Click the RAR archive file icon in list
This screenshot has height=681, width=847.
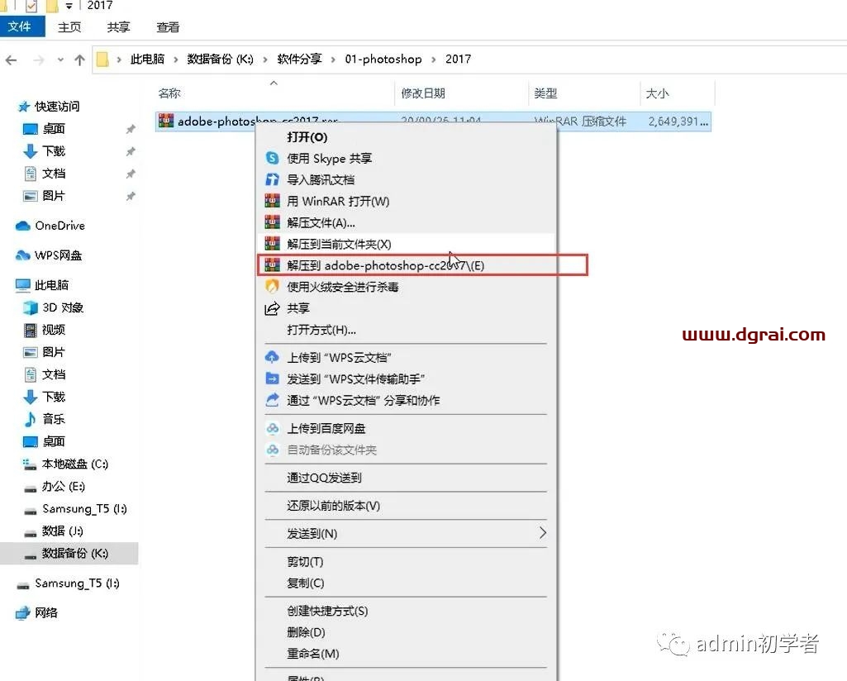(166, 121)
